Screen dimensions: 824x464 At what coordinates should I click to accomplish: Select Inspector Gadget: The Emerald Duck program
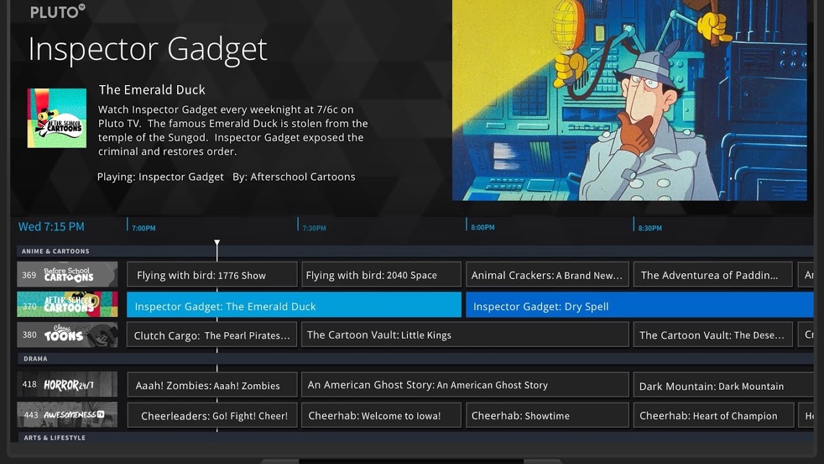pyautogui.click(x=294, y=305)
